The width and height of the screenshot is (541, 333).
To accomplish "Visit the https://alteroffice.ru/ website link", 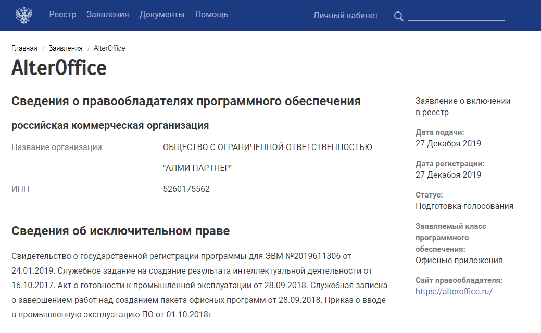I will (x=454, y=291).
